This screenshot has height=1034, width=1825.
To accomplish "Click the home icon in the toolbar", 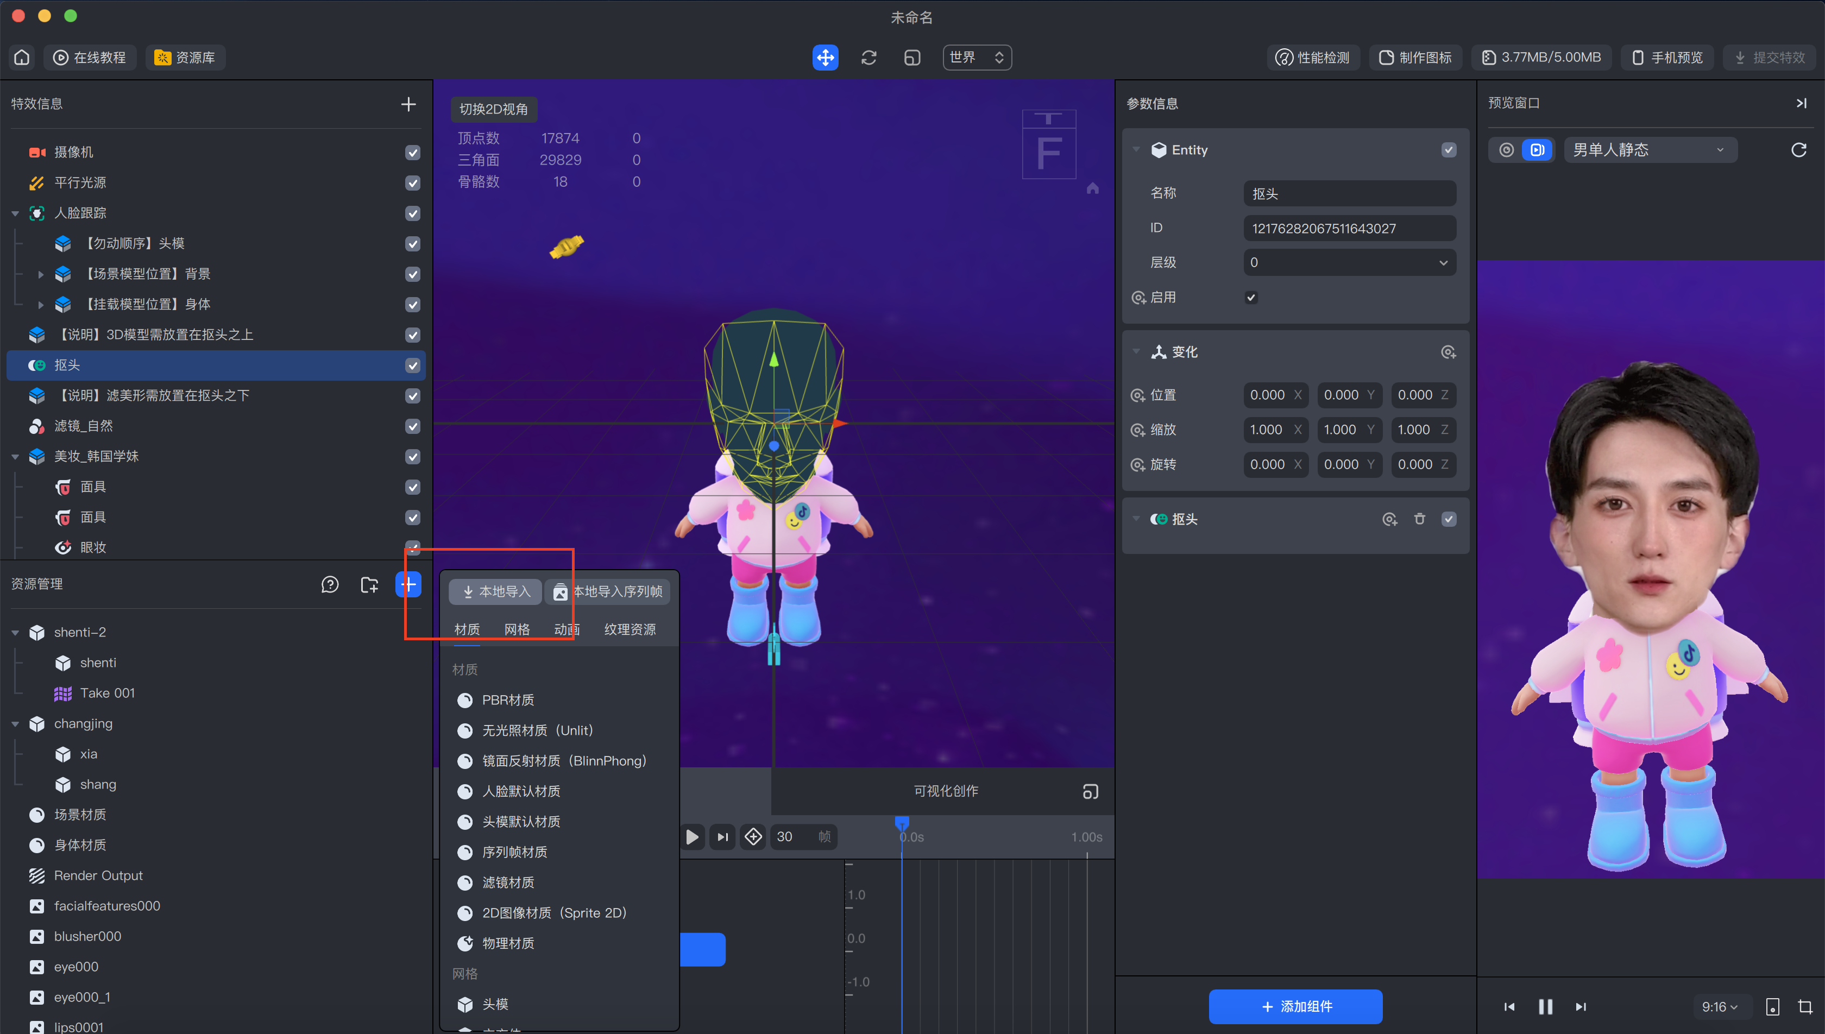I will 22,57.
